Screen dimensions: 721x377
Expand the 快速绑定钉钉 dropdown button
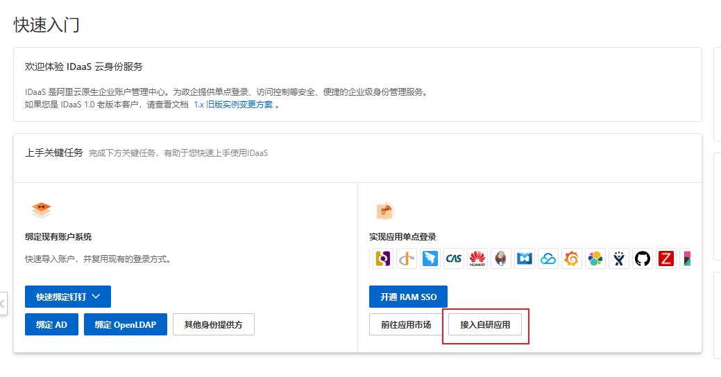tap(68, 297)
